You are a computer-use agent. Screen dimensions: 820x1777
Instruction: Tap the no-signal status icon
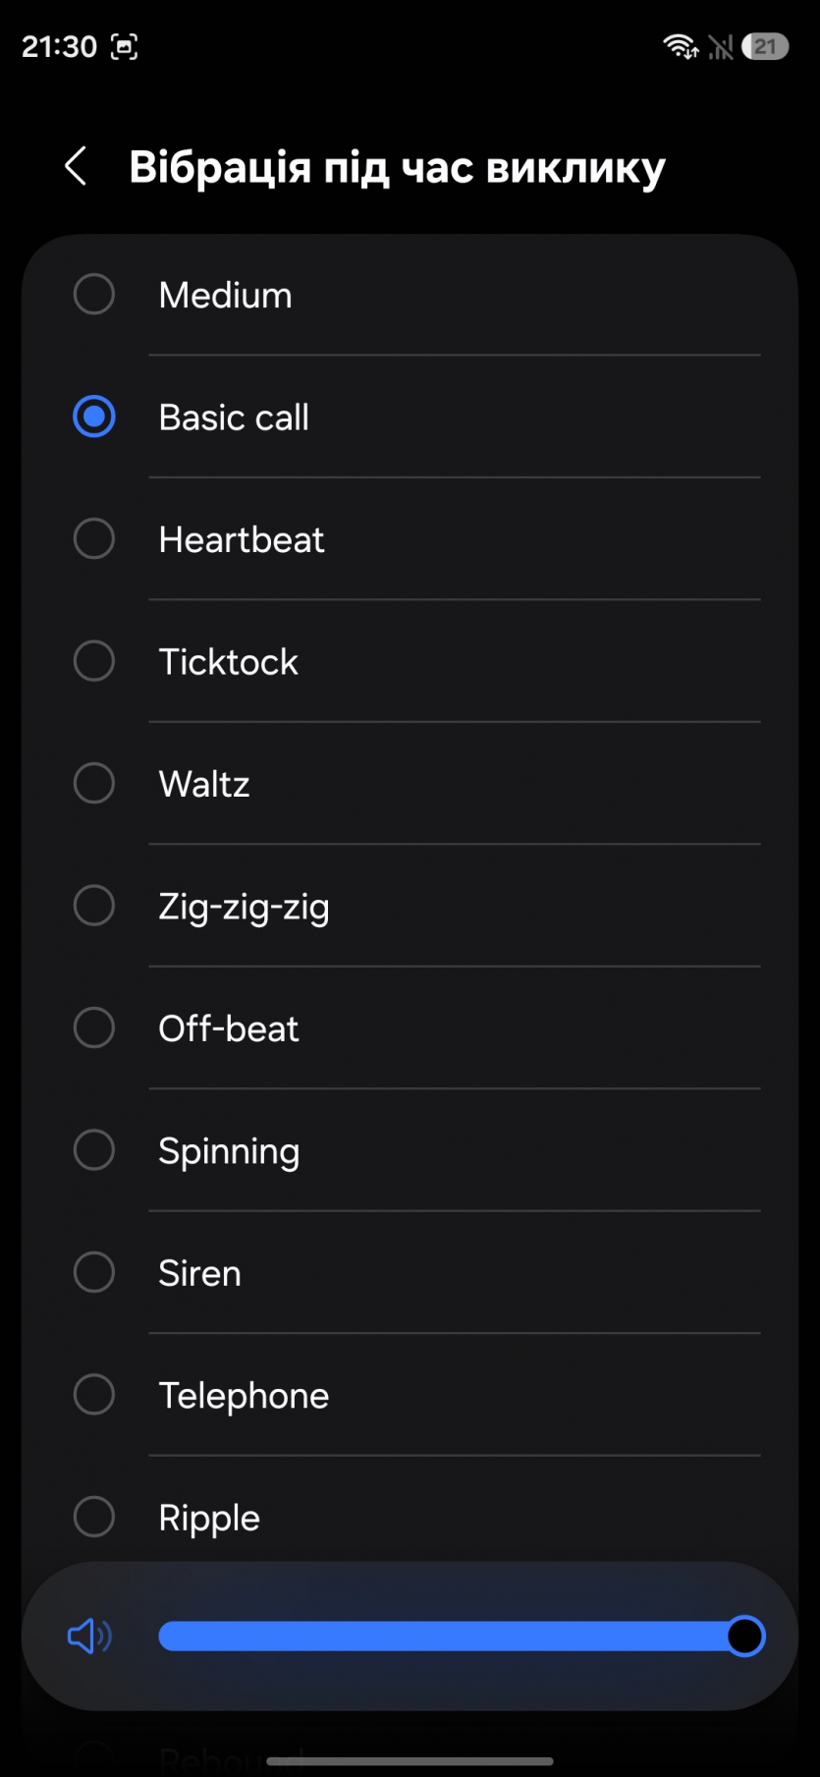tap(721, 47)
